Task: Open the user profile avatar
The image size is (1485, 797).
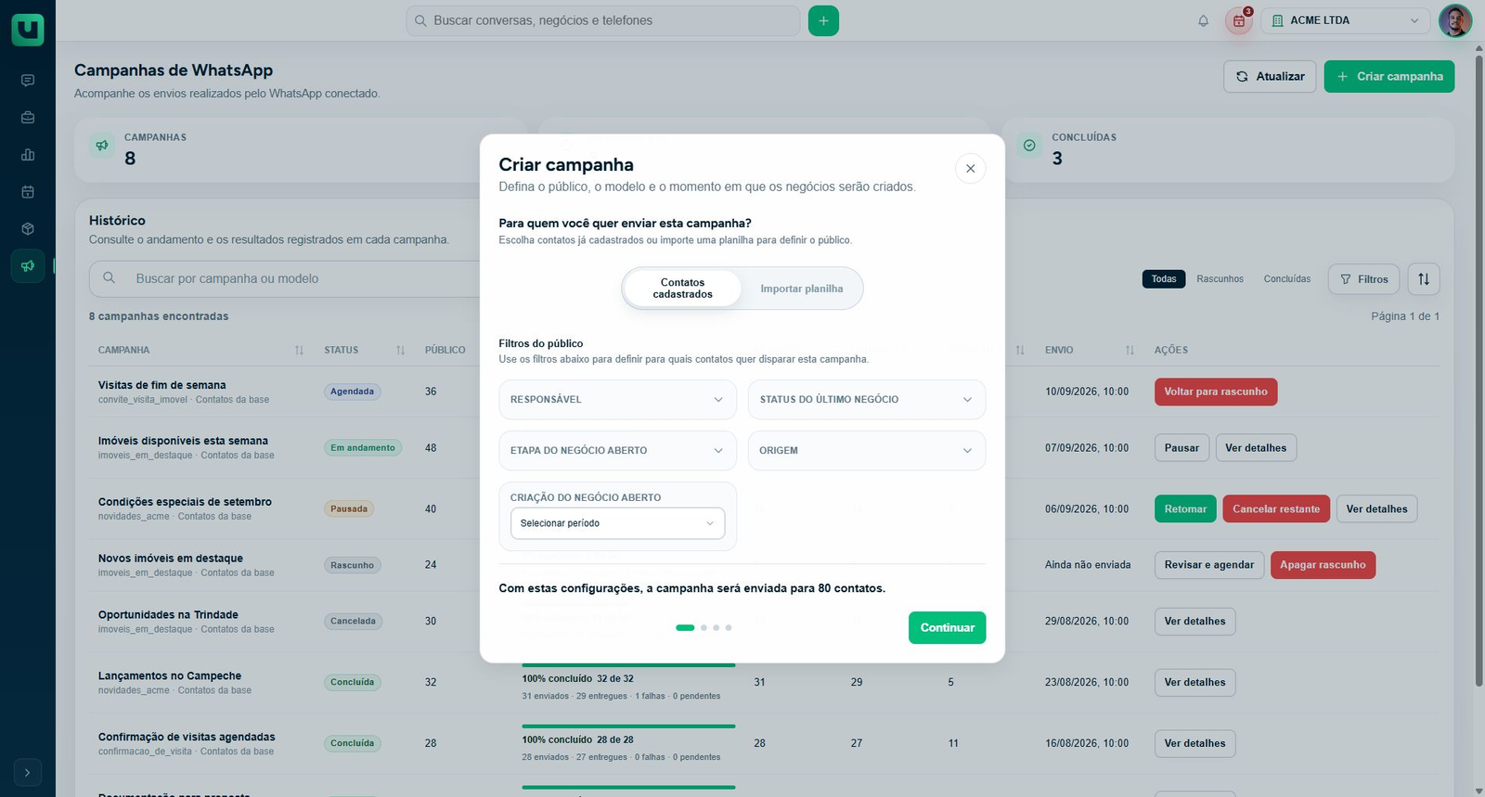Action: coord(1455,20)
